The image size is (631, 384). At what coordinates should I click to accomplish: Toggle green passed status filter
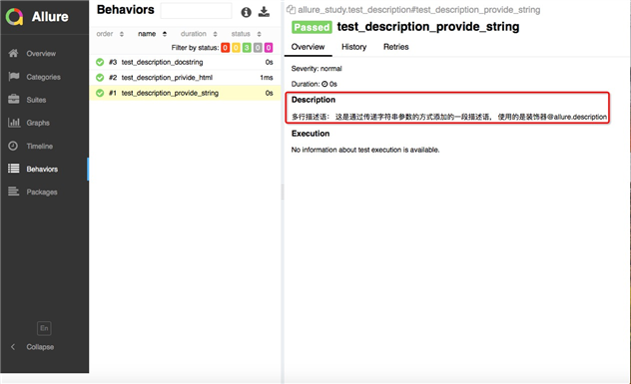(247, 48)
